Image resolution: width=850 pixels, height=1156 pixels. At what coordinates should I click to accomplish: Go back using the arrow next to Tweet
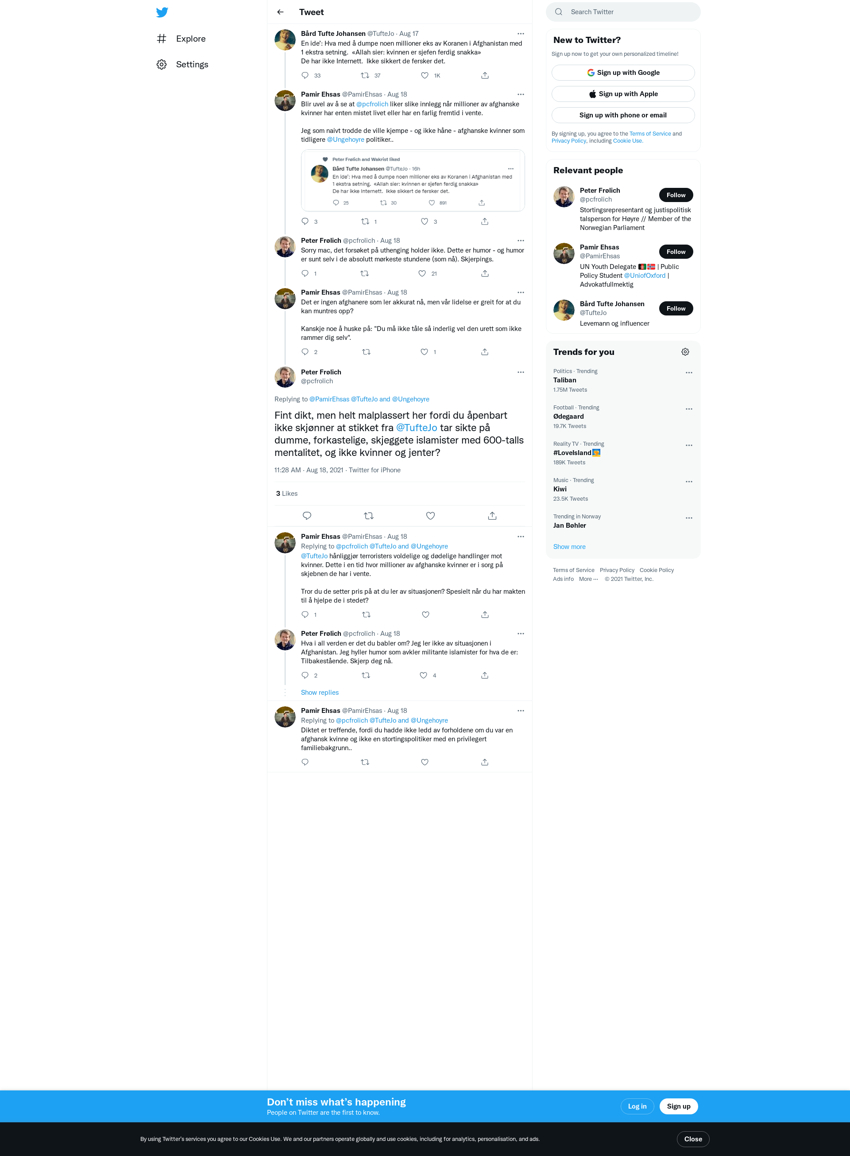(x=280, y=12)
